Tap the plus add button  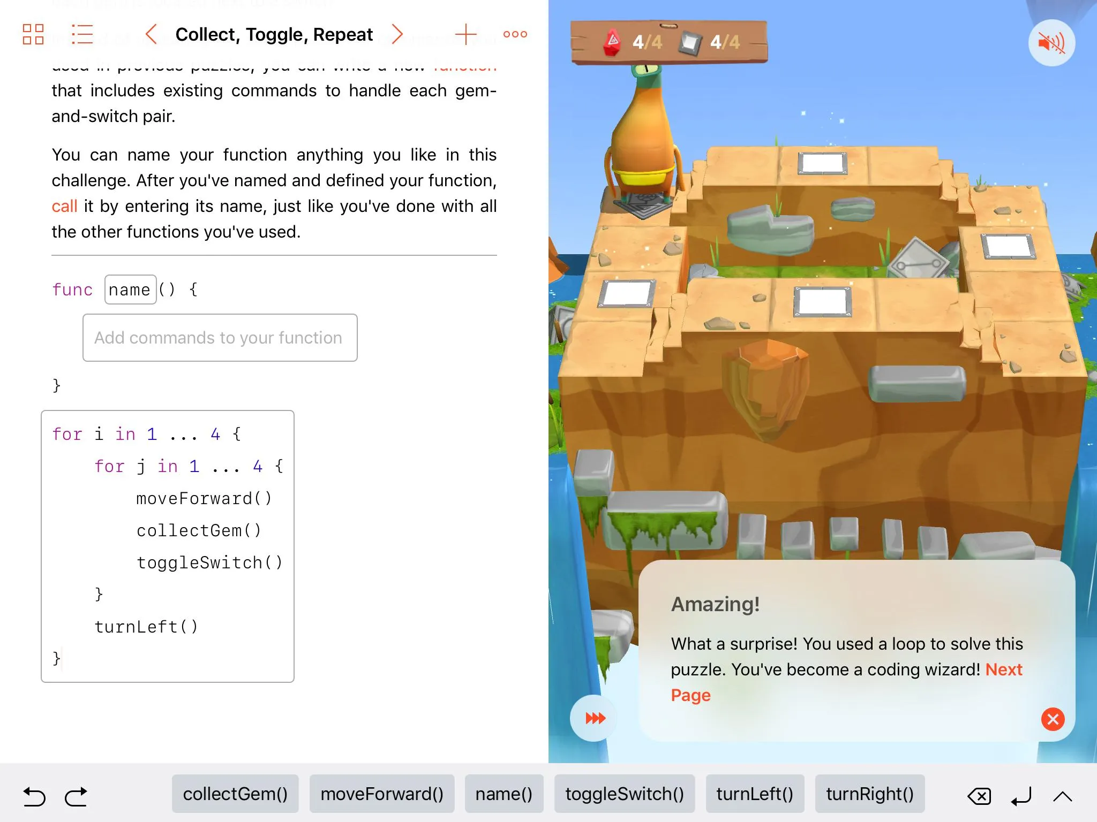pyautogui.click(x=465, y=34)
